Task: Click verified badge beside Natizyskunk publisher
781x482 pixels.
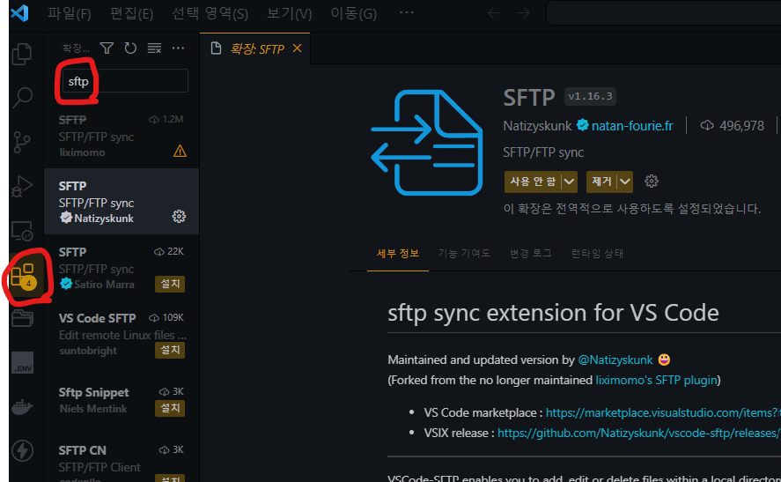Action: coord(583,125)
